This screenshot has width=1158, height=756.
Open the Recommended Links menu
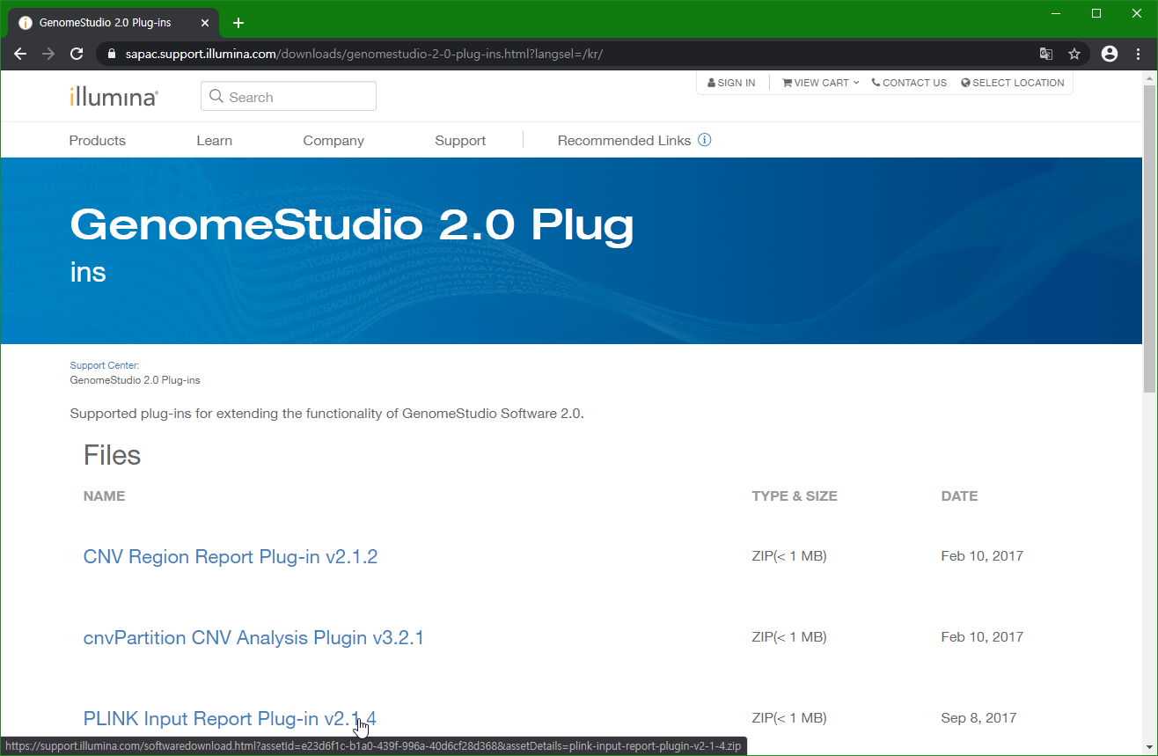[625, 141]
